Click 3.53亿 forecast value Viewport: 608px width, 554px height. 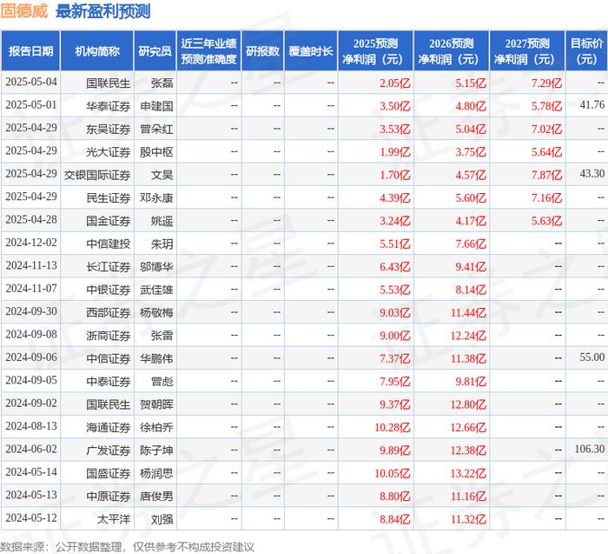point(394,129)
